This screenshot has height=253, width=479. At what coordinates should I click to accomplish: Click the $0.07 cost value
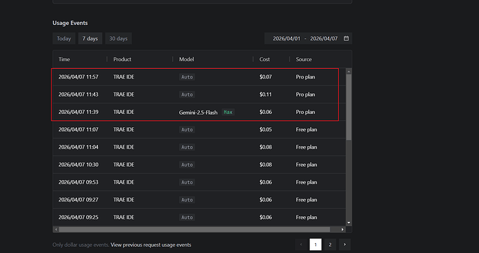point(265,76)
